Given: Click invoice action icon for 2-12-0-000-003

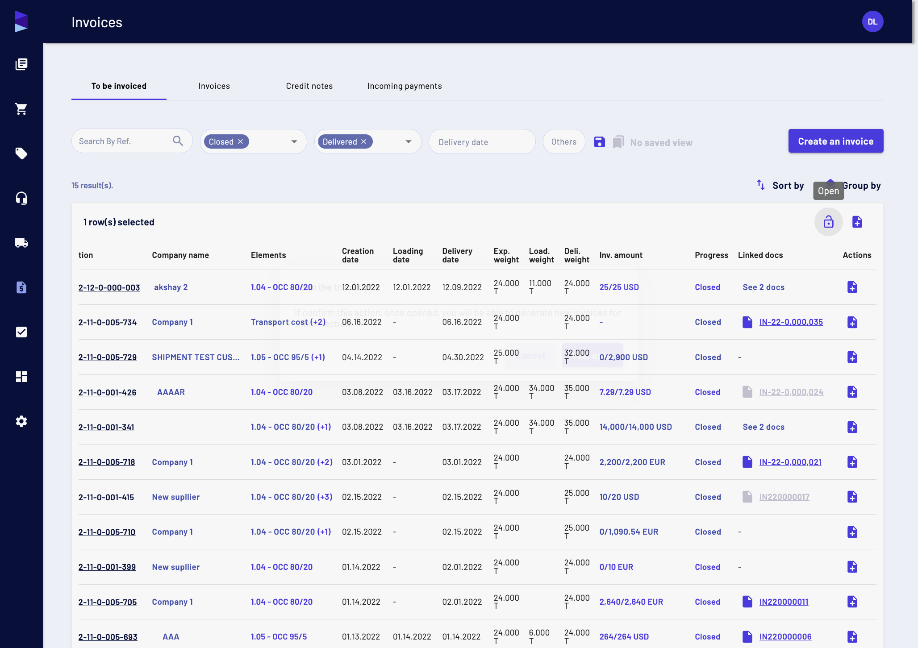Looking at the screenshot, I should (852, 287).
